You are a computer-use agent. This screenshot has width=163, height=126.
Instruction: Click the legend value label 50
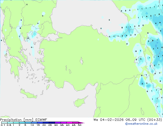coord(80,125)
